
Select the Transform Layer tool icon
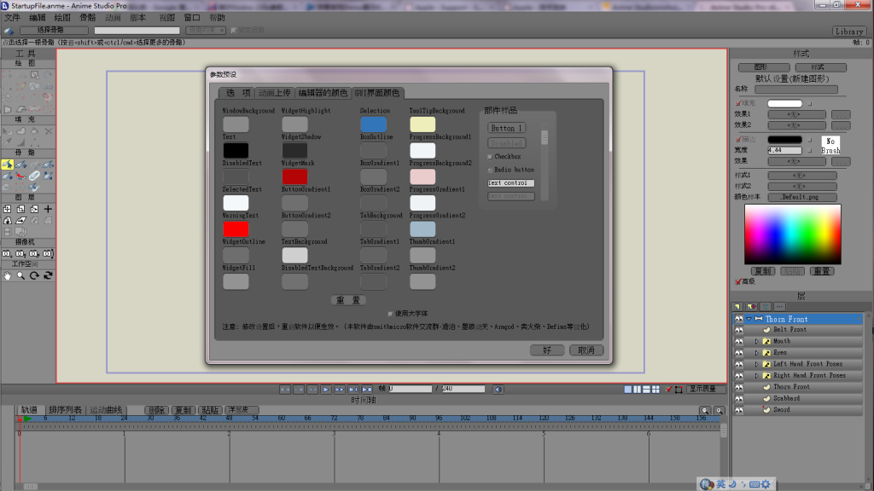pos(7,210)
